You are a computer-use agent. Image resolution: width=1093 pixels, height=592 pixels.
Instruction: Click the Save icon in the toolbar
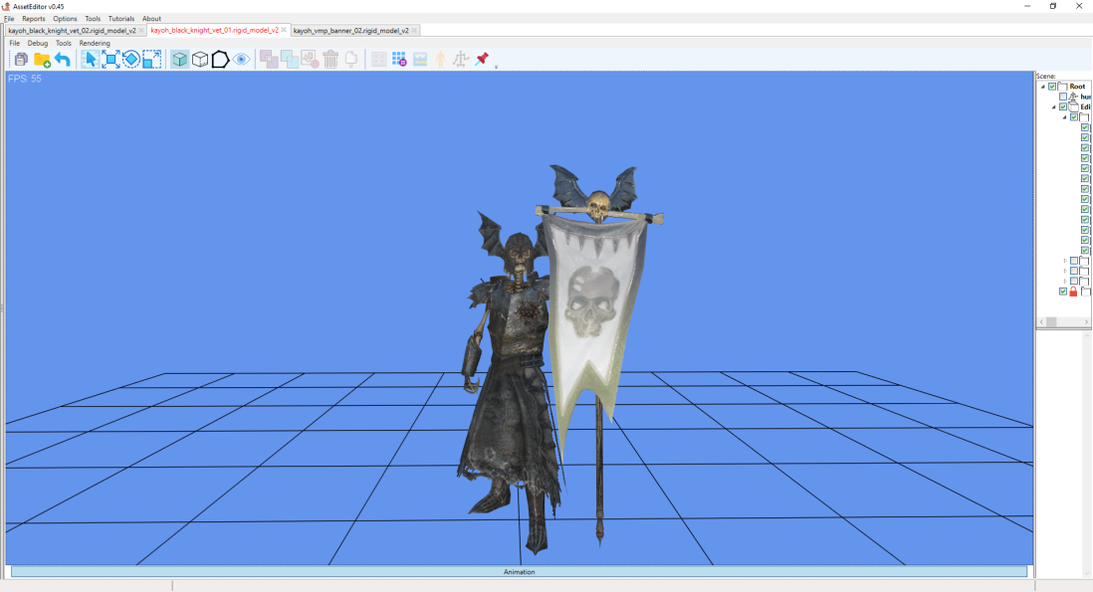coord(21,60)
